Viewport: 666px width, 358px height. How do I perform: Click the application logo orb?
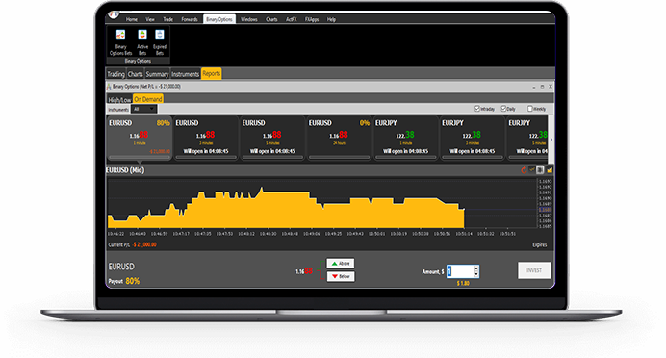pyautogui.click(x=114, y=14)
